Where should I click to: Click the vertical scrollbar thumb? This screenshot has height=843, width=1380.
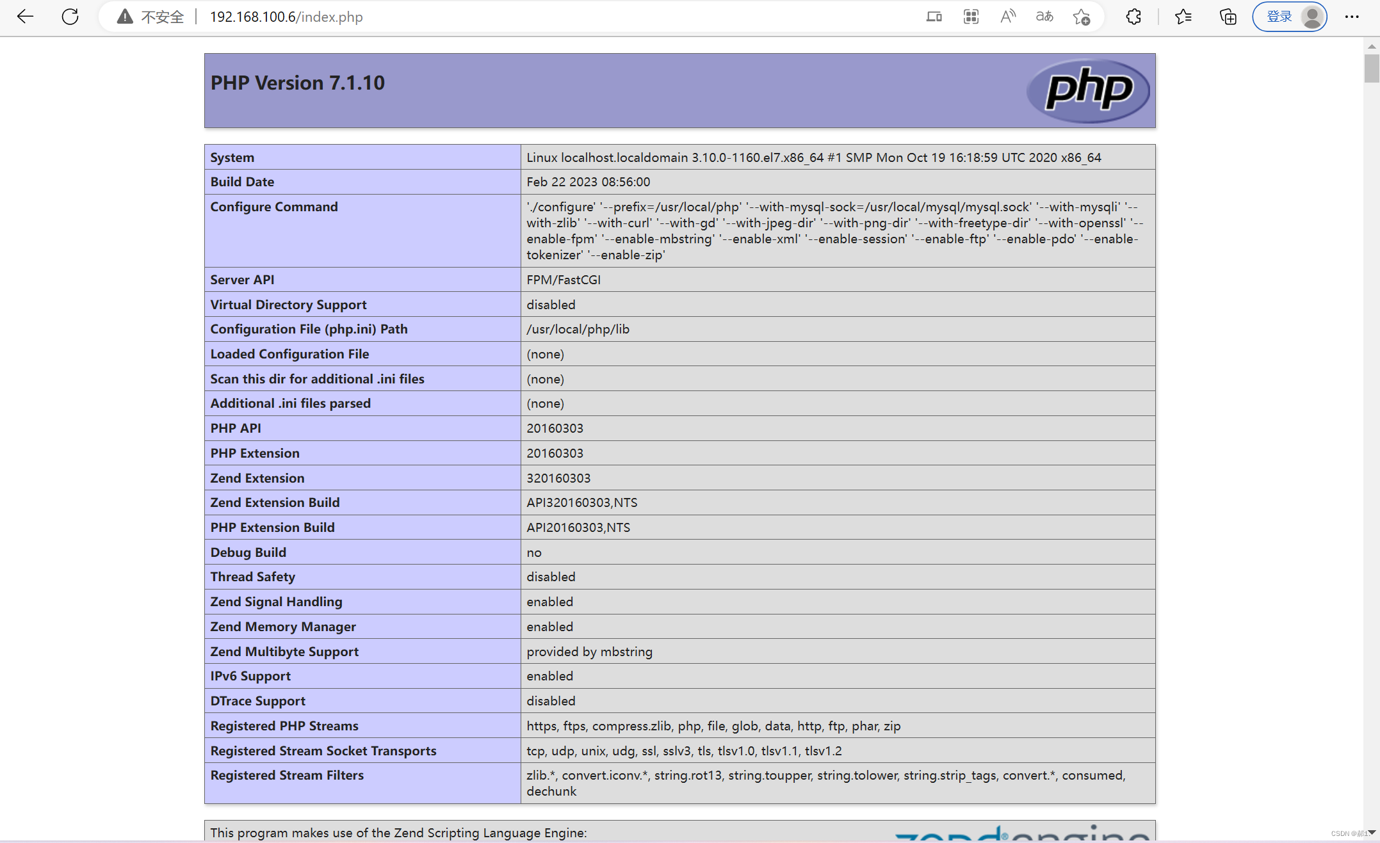point(1372,68)
